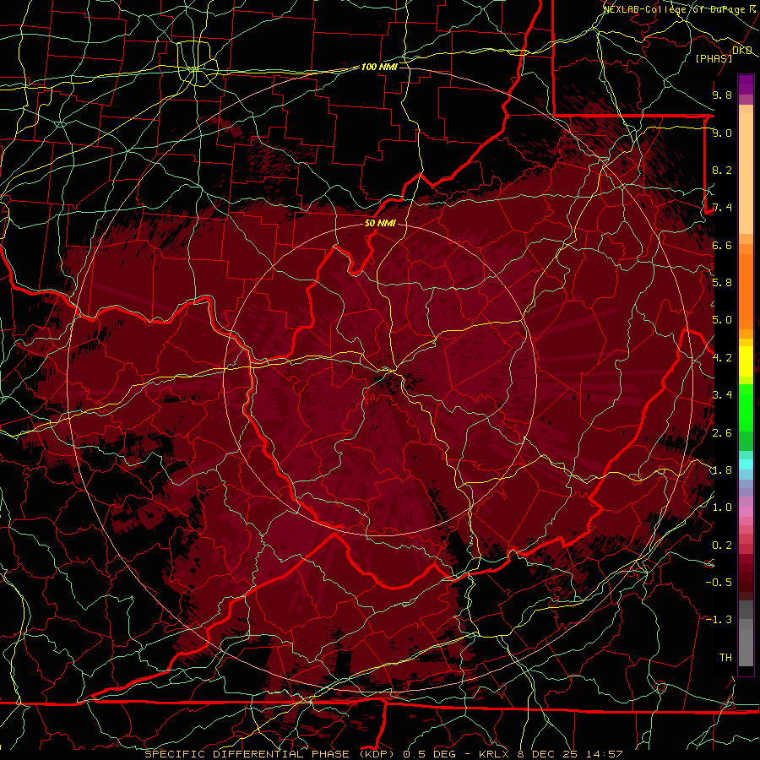Click the 7.4 value on color scale
The image size is (760, 760).
[722, 208]
